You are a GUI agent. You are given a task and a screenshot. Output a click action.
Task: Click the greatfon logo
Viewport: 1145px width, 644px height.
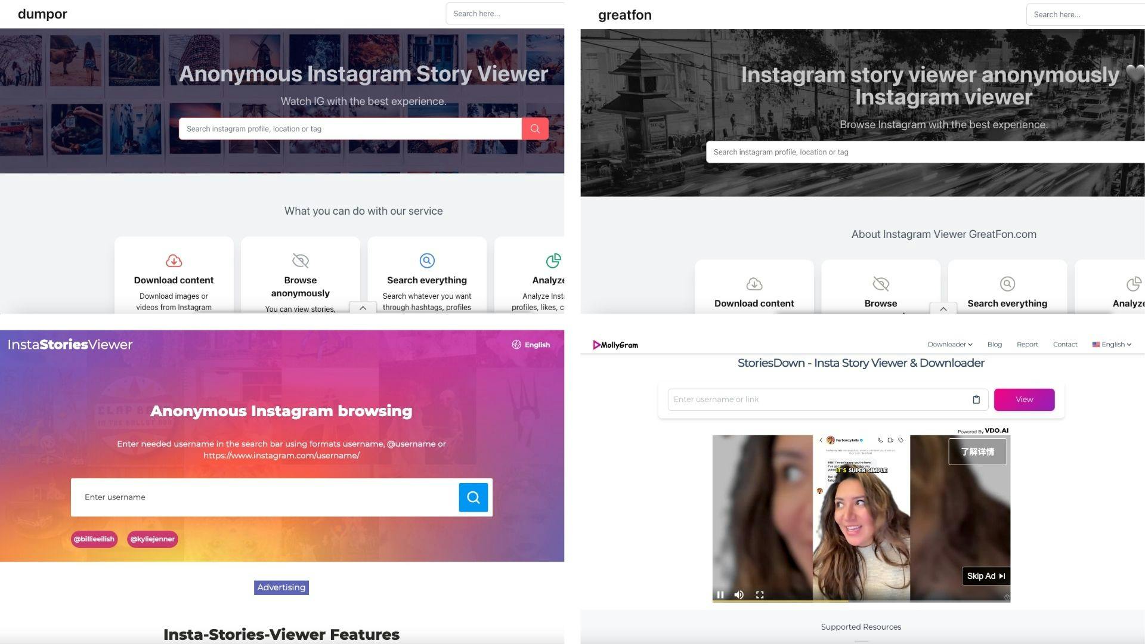pyautogui.click(x=624, y=15)
